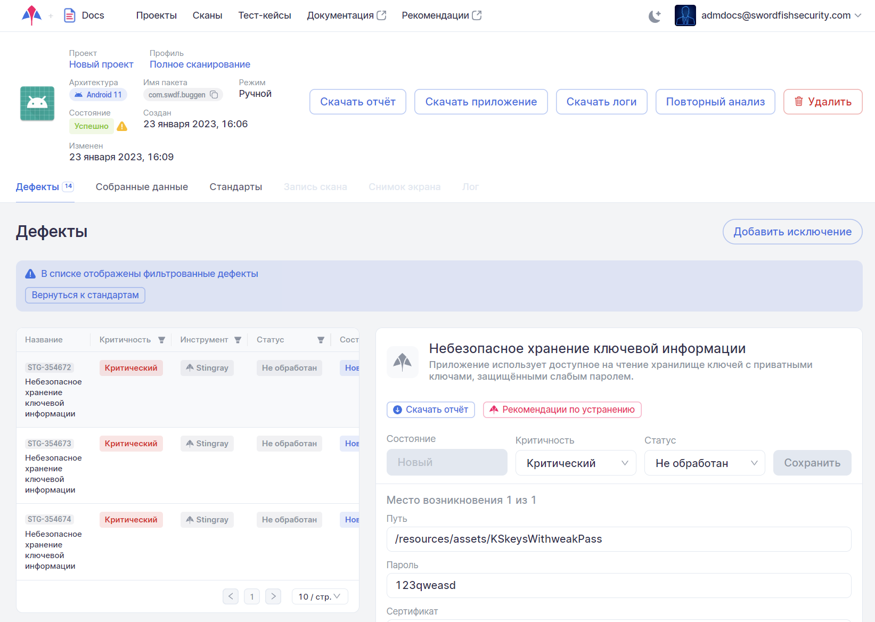The width and height of the screenshot is (875, 622).
Task: Toggle dark mode moon icon
Action: [x=655, y=16]
